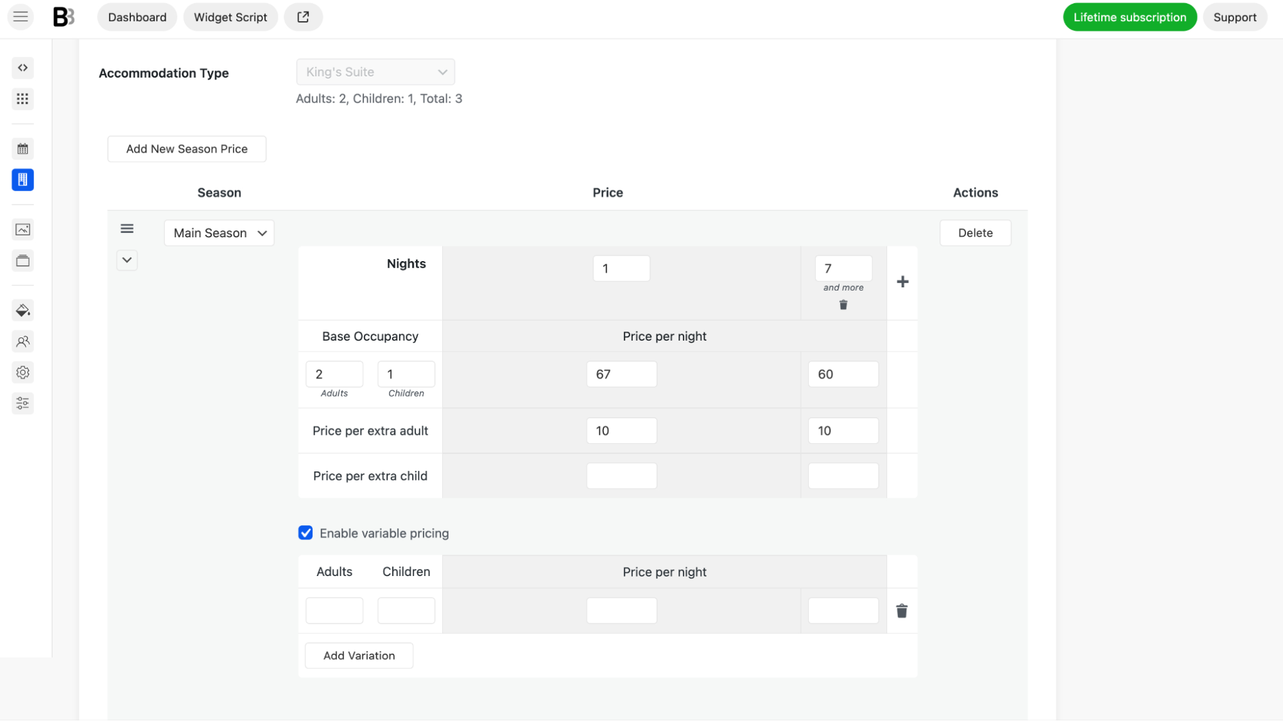
Task: Click Lifetime subscription button
Action: point(1130,17)
